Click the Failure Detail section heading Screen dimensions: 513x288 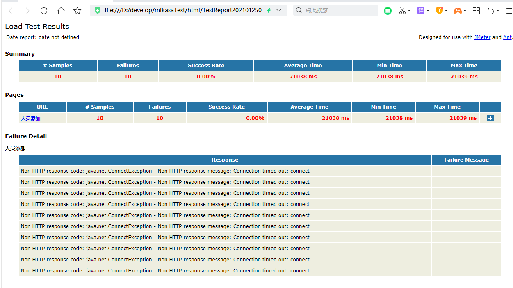coord(26,136)
